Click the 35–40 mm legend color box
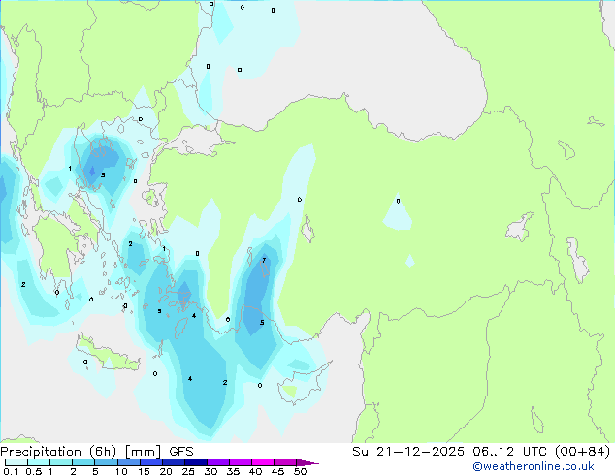This screenshot has width=615, height=475. click(241, 462)
